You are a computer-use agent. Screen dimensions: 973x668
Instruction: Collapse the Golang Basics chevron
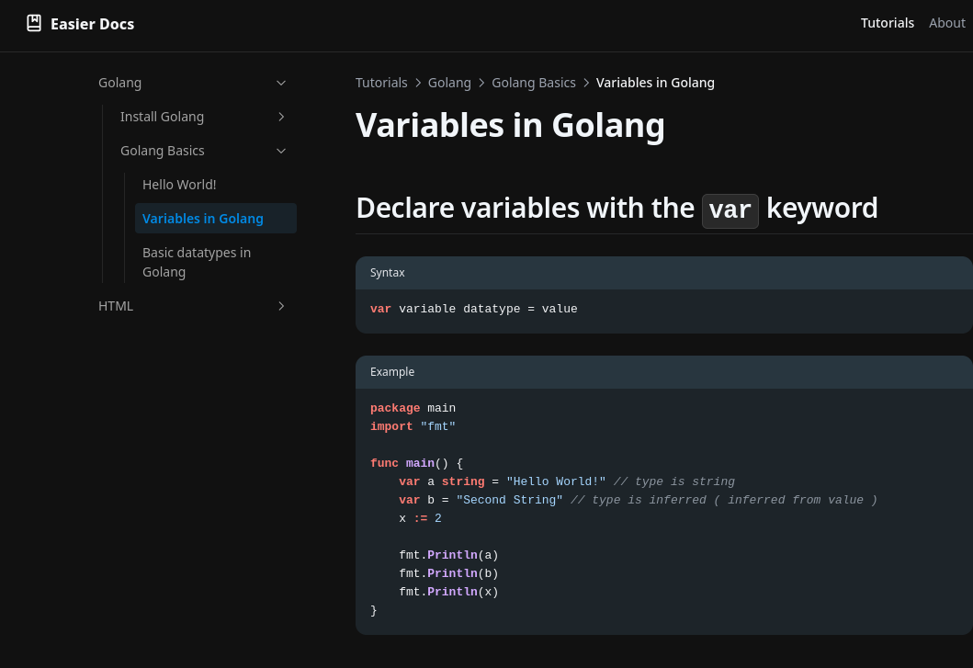[281, 151]
